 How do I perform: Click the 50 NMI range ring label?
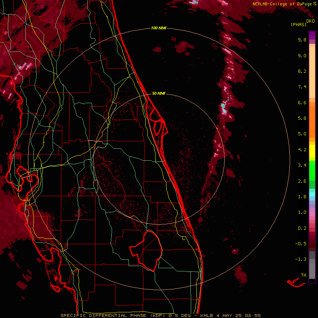(x=159, y=93)
